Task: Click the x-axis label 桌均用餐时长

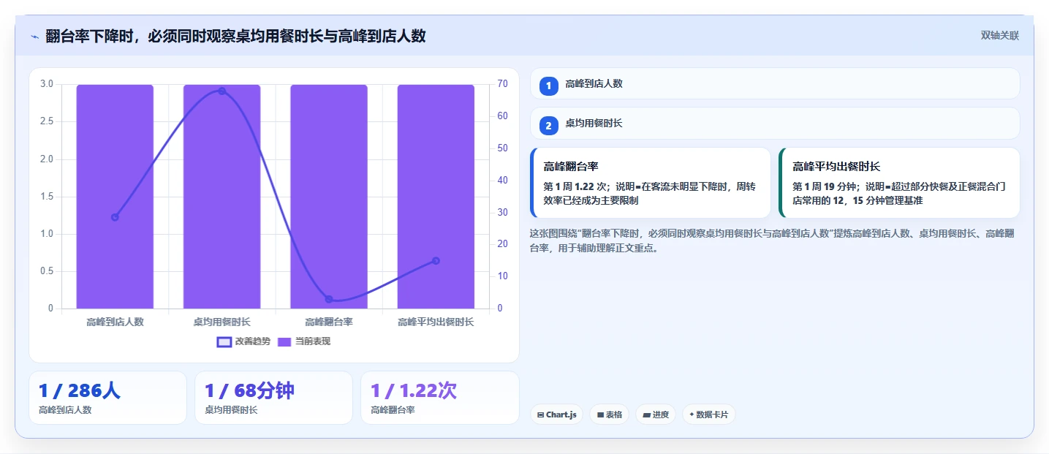Action: [x=221, y=322]
